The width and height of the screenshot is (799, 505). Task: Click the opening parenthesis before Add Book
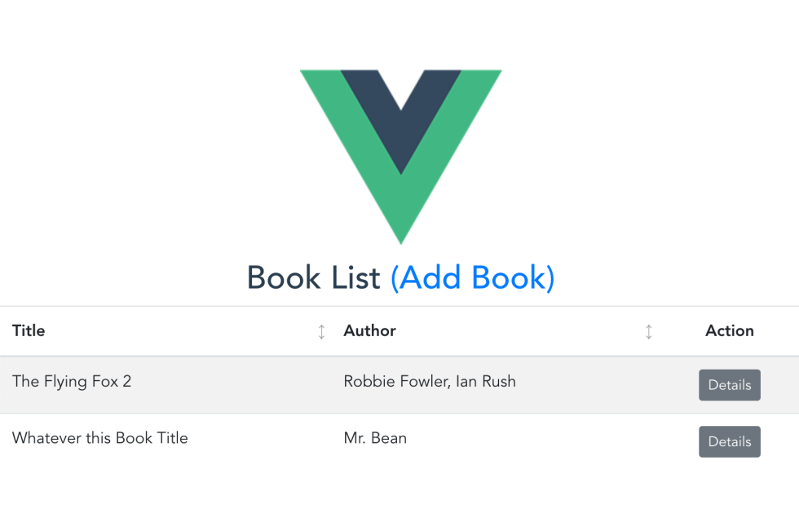395,278
